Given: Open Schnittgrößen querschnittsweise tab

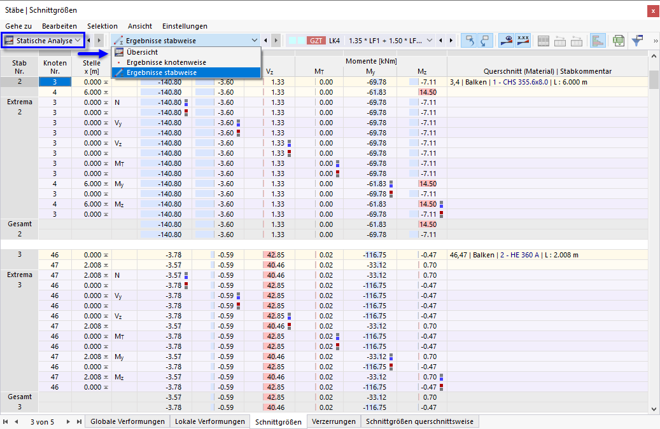Looking at the screenshot, I should [419, 421].
